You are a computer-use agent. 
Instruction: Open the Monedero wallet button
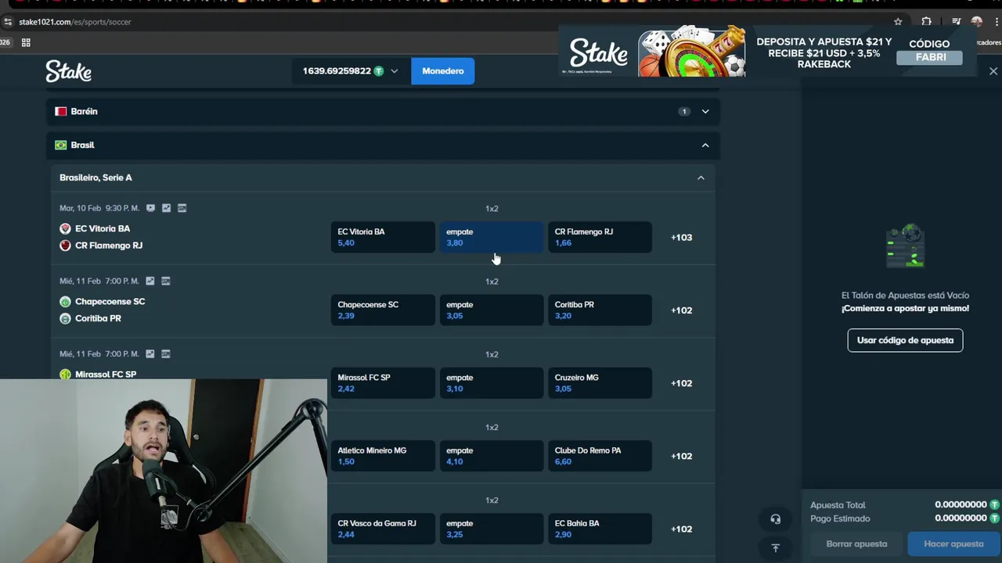tap(442, 71)
